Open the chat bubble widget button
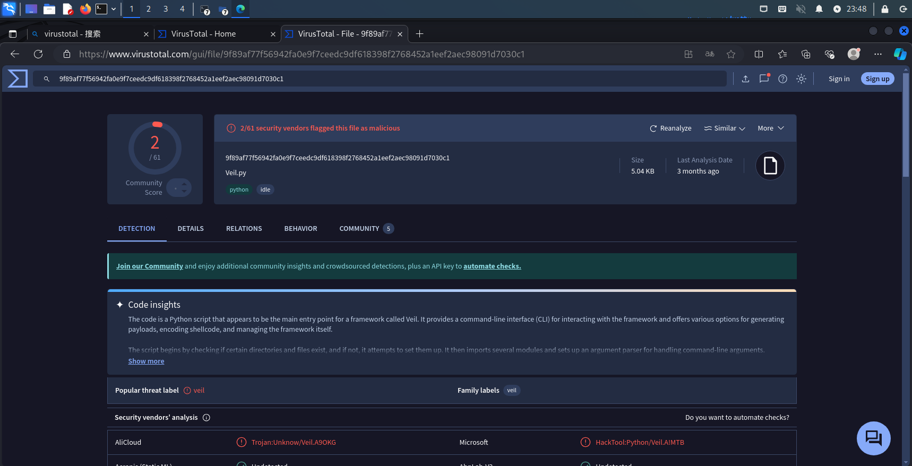Image resolution: width=912 pixels, height=466 pixels. 873,438
